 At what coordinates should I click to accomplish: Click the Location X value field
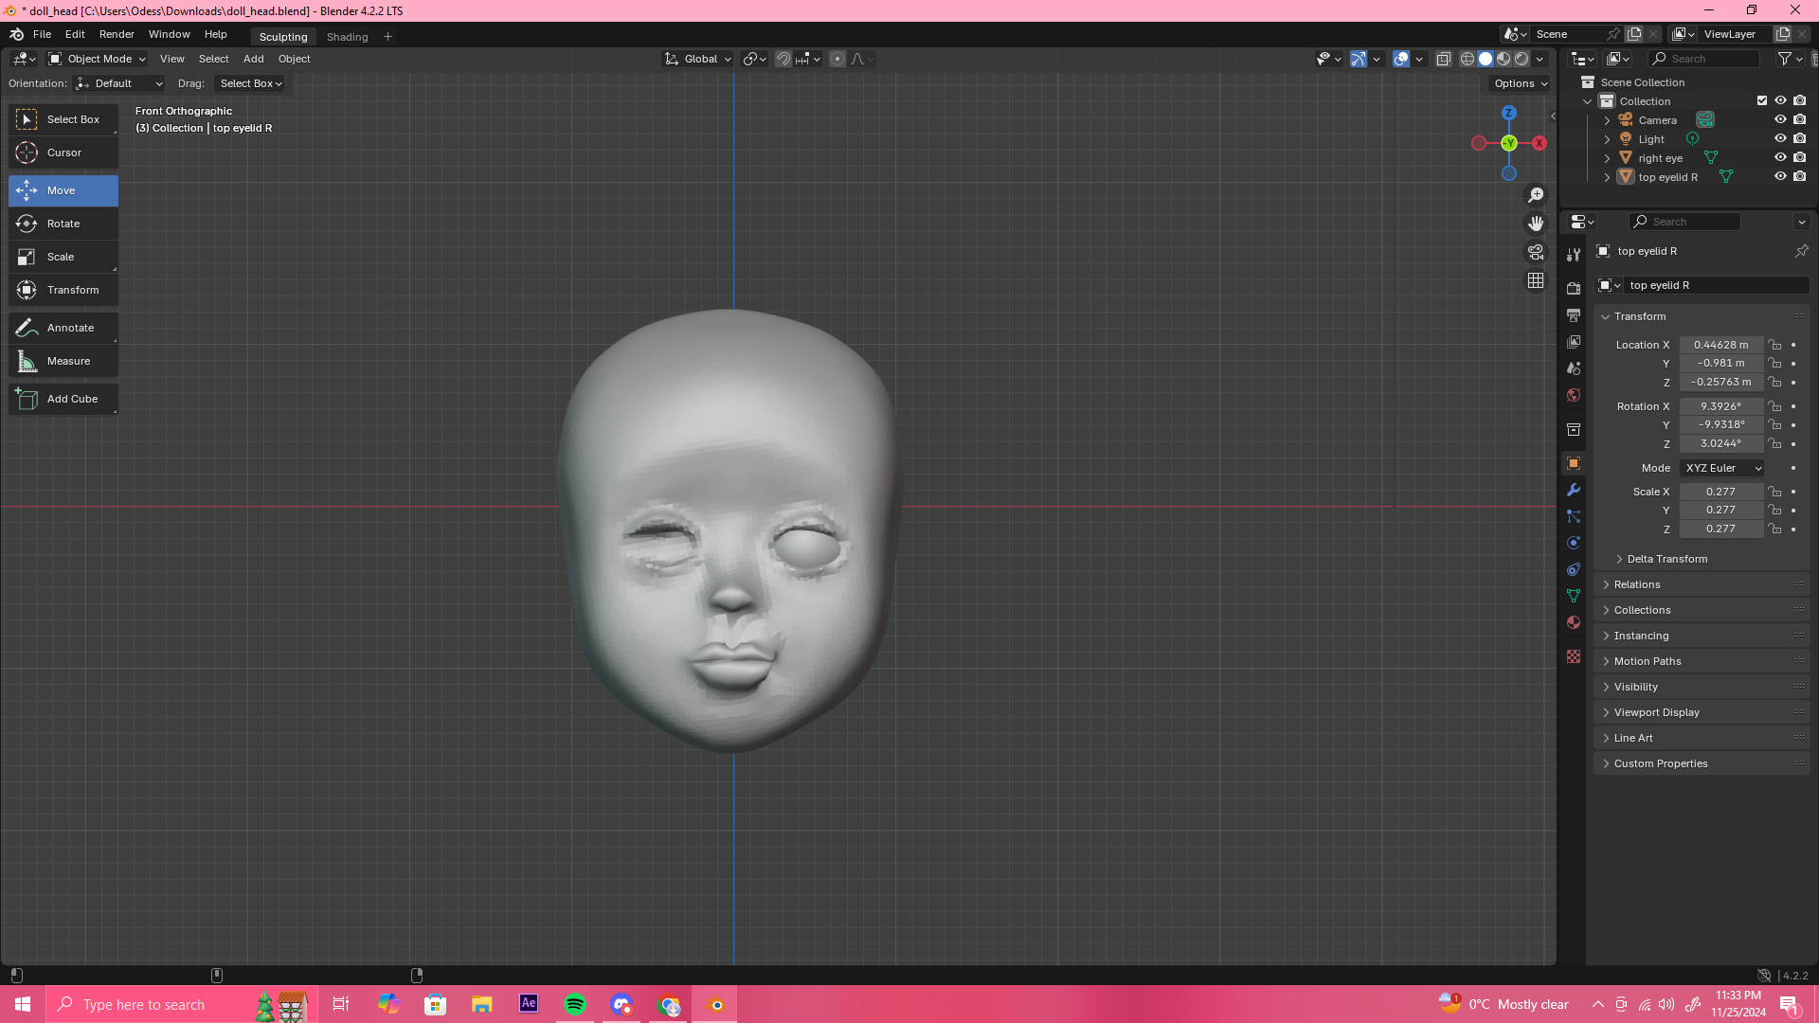(1720, 345)
